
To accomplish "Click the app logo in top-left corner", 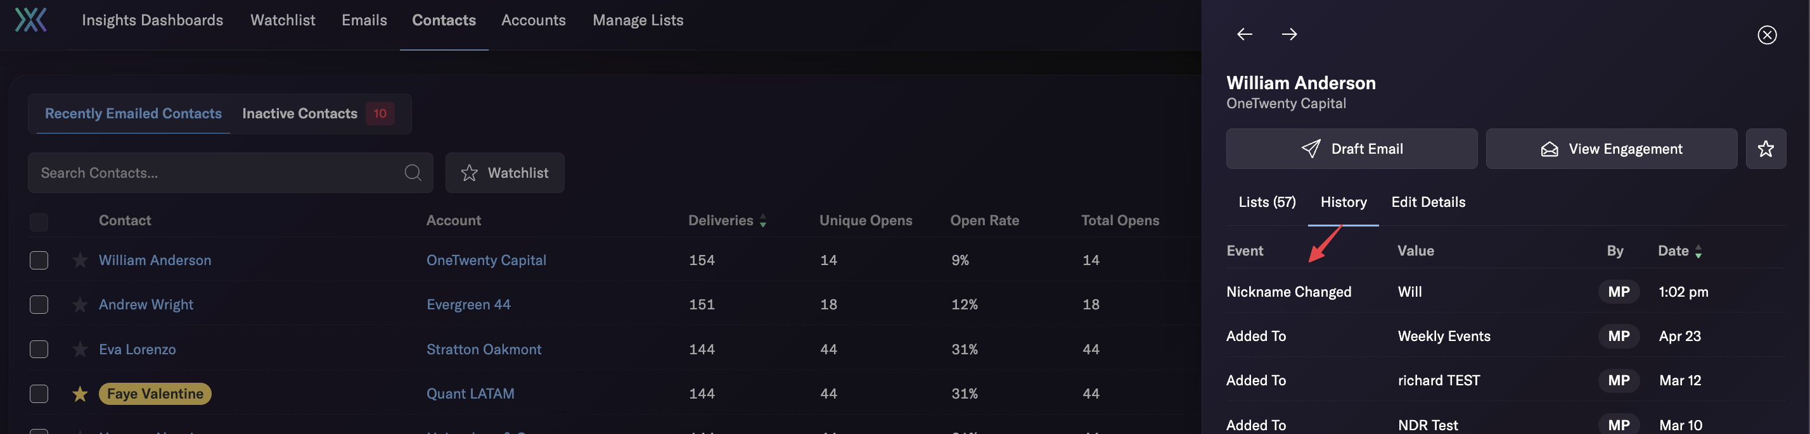I will (x=31, y=20).
